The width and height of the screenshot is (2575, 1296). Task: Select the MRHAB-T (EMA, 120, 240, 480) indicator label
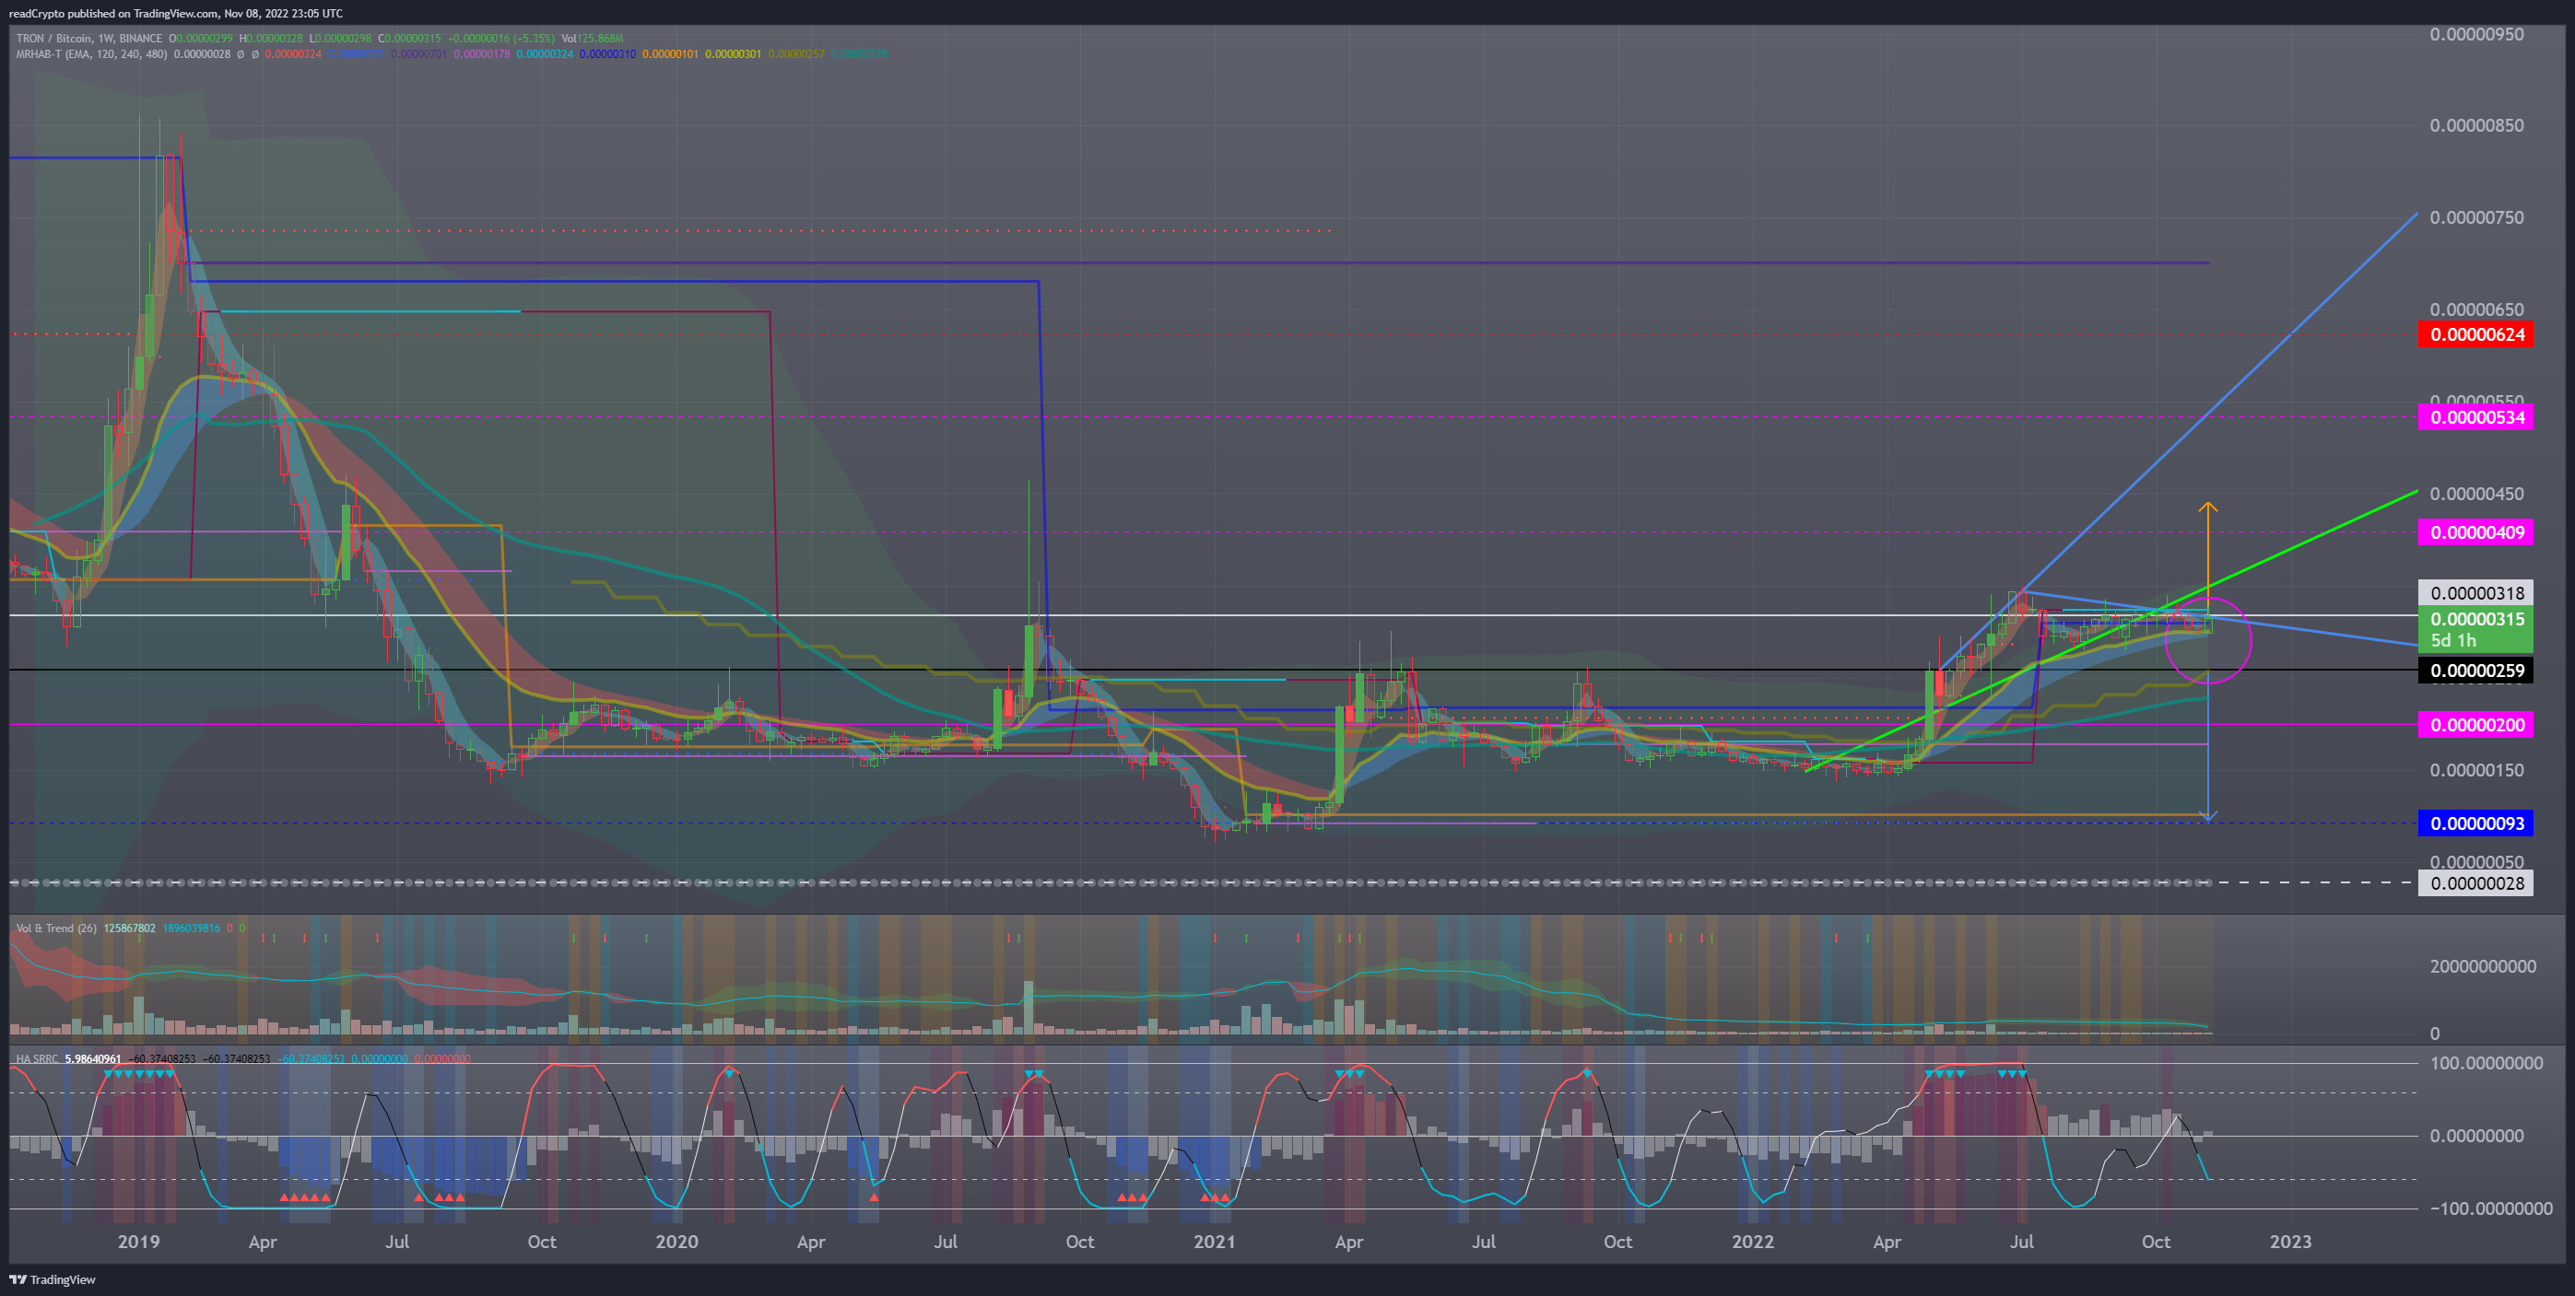91,54
